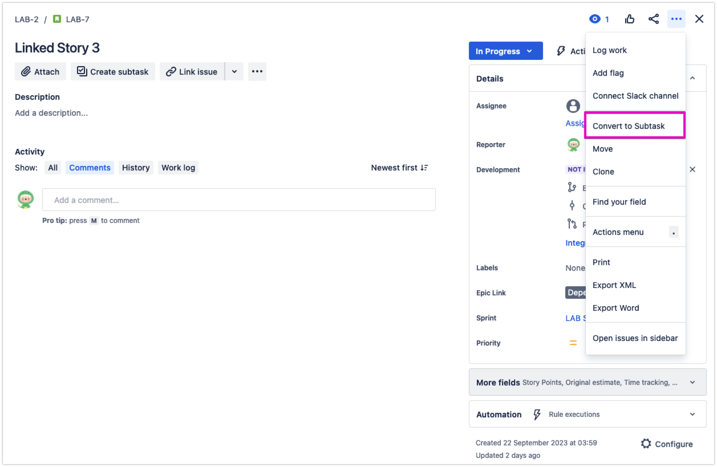The width and height of the screenshot is (717, 467).
Task: Switch to the History tab
Action: [x=135, y=168]
